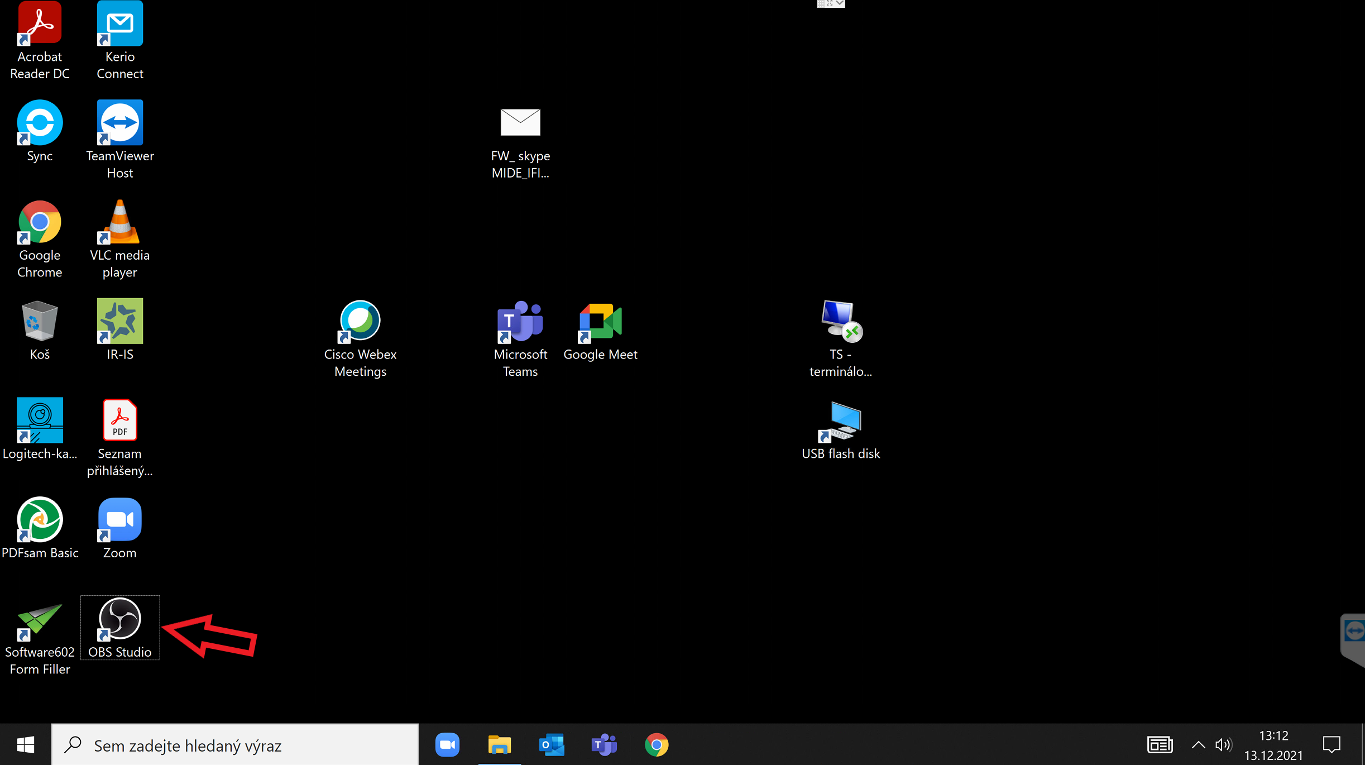Select the Zoom desktop shortcut

coord(120,528)
